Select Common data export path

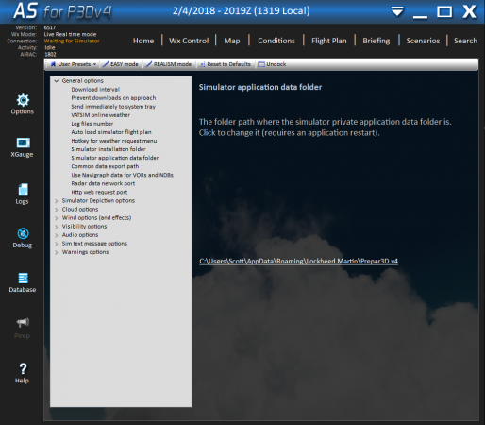tap(105, 166)
